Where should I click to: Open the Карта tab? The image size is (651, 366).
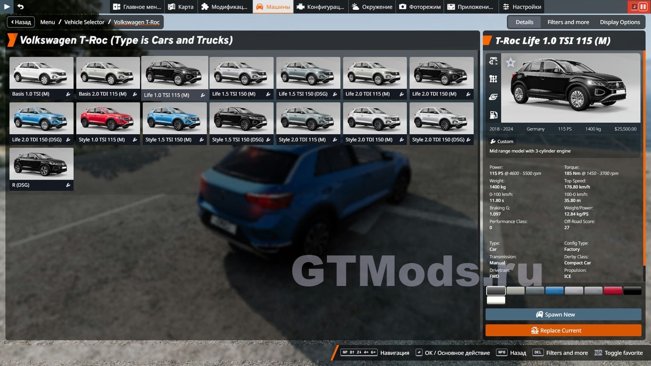(181, 7)
